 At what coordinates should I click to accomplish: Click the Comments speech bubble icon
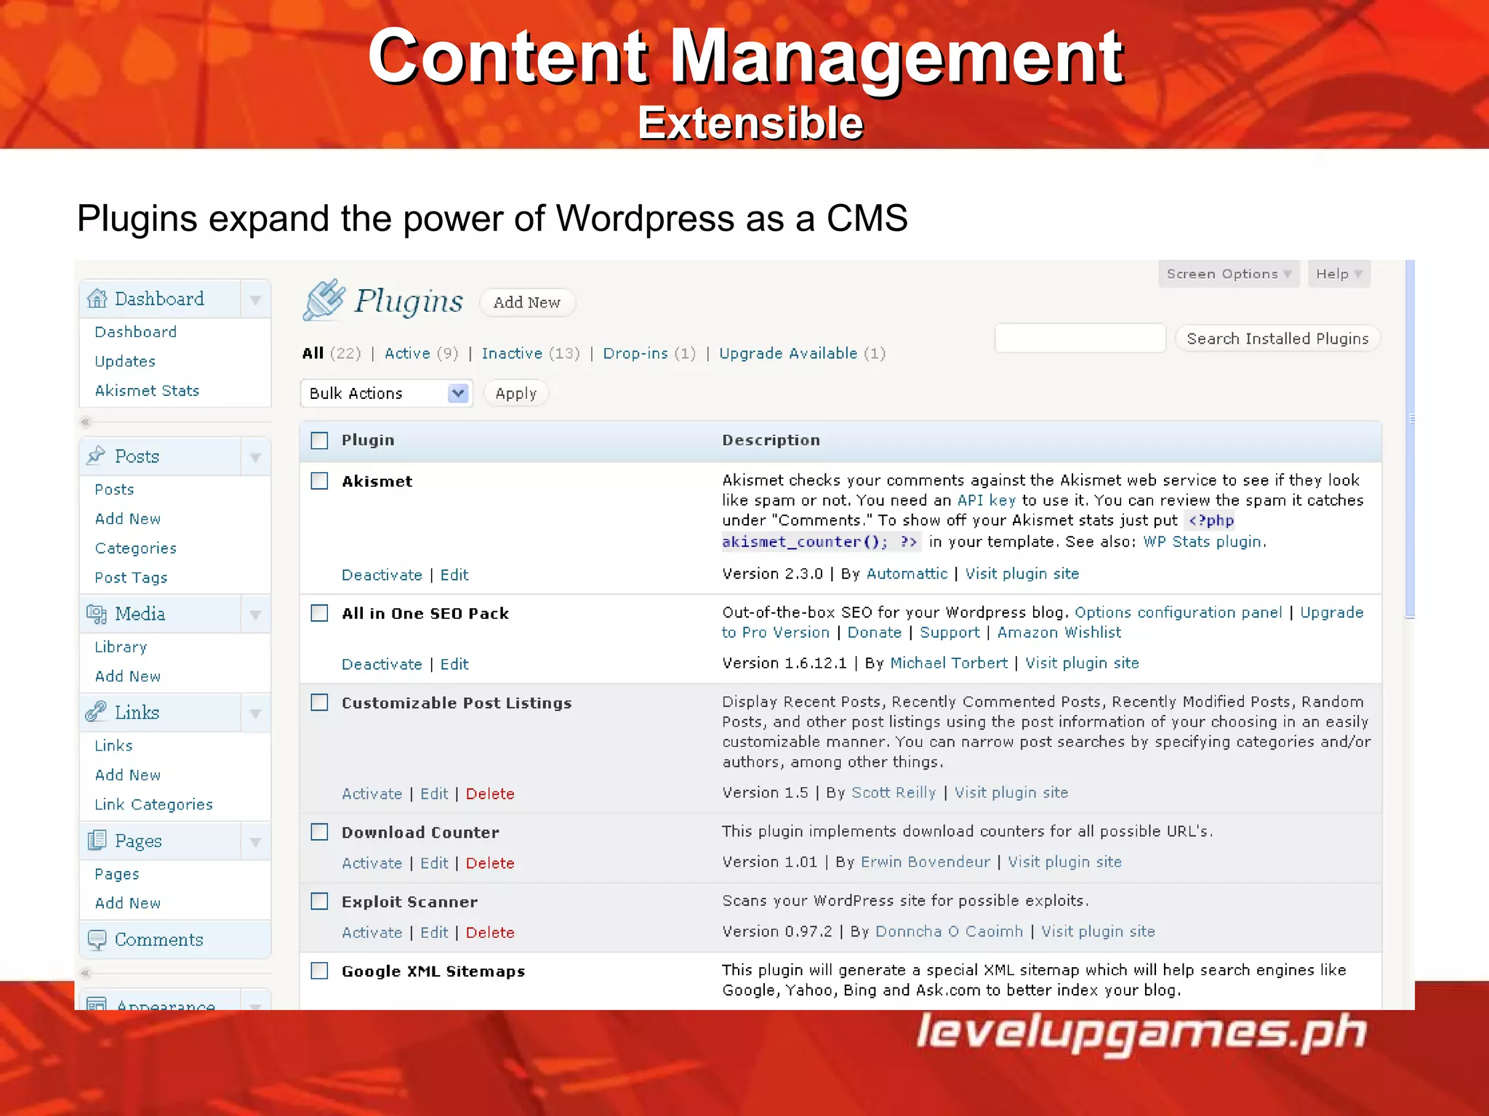[97, 939]
